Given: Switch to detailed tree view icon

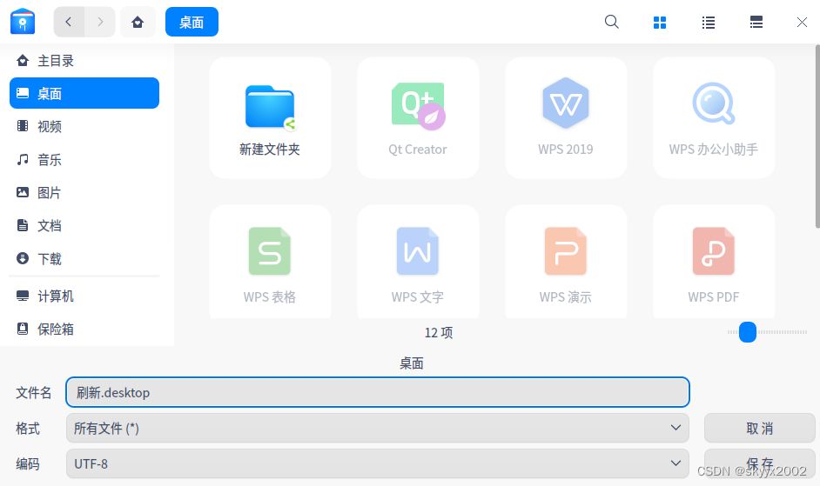Looking at the screenshot, I should click(756, 22).
